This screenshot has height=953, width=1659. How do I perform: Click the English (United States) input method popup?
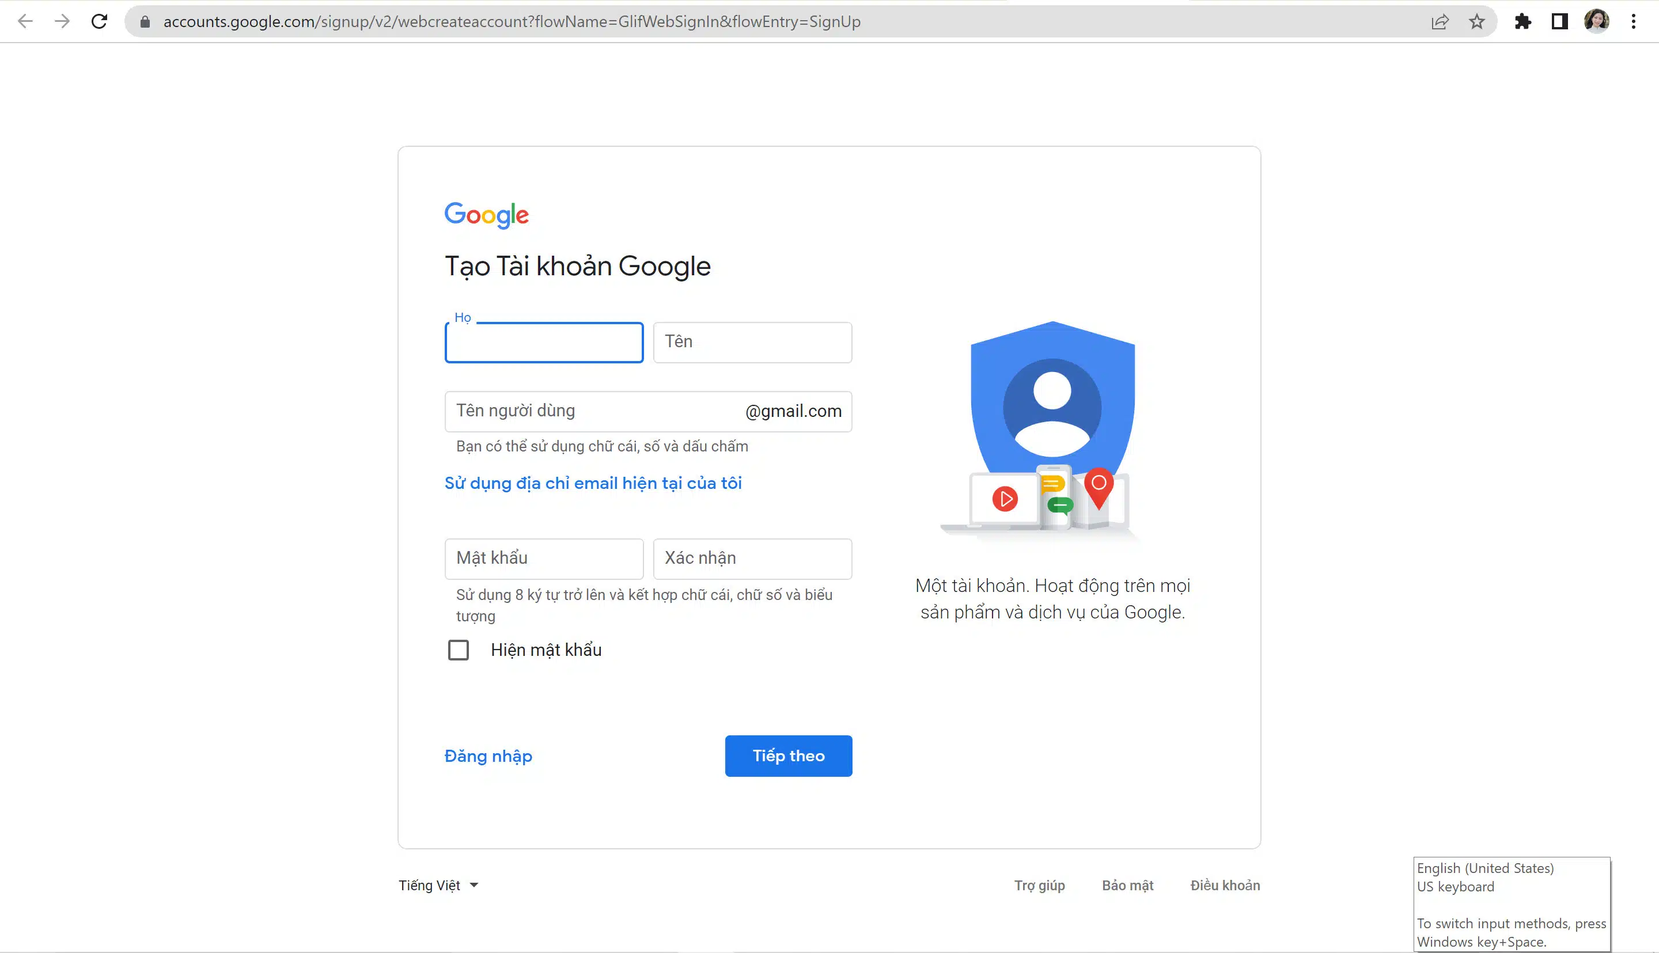click(1512, 904)
